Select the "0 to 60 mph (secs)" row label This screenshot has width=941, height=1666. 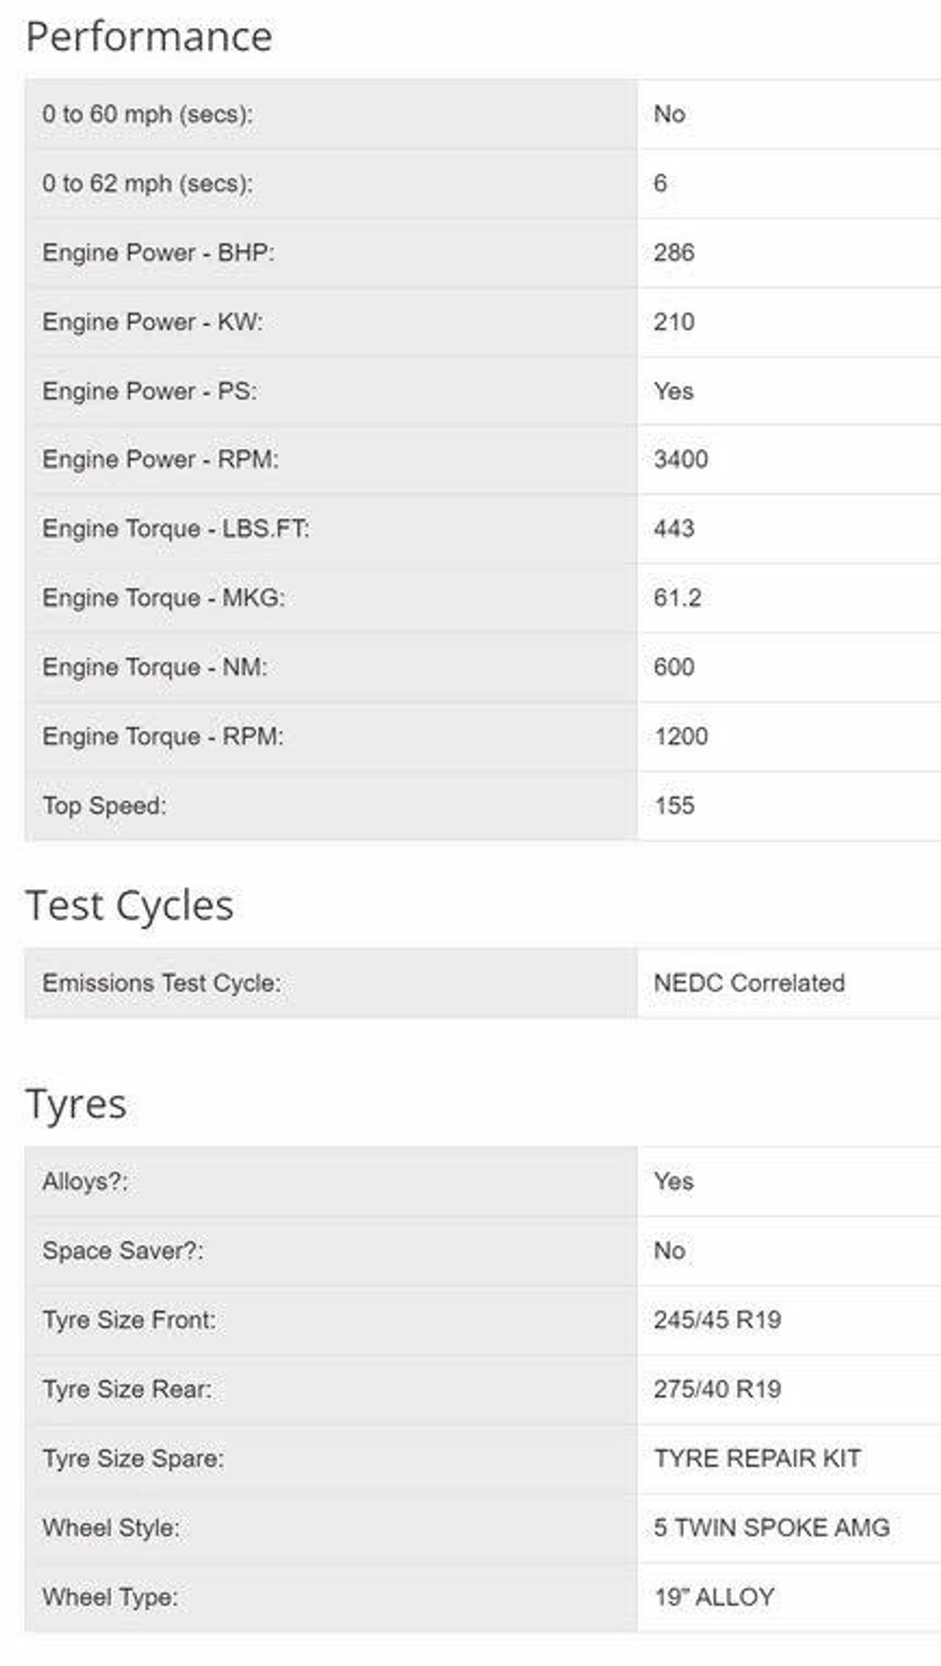(147, 114)
